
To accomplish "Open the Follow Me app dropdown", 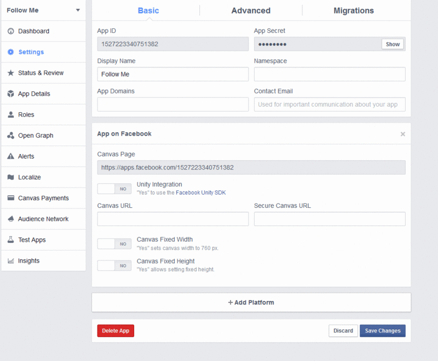I will tap(43, 10).
